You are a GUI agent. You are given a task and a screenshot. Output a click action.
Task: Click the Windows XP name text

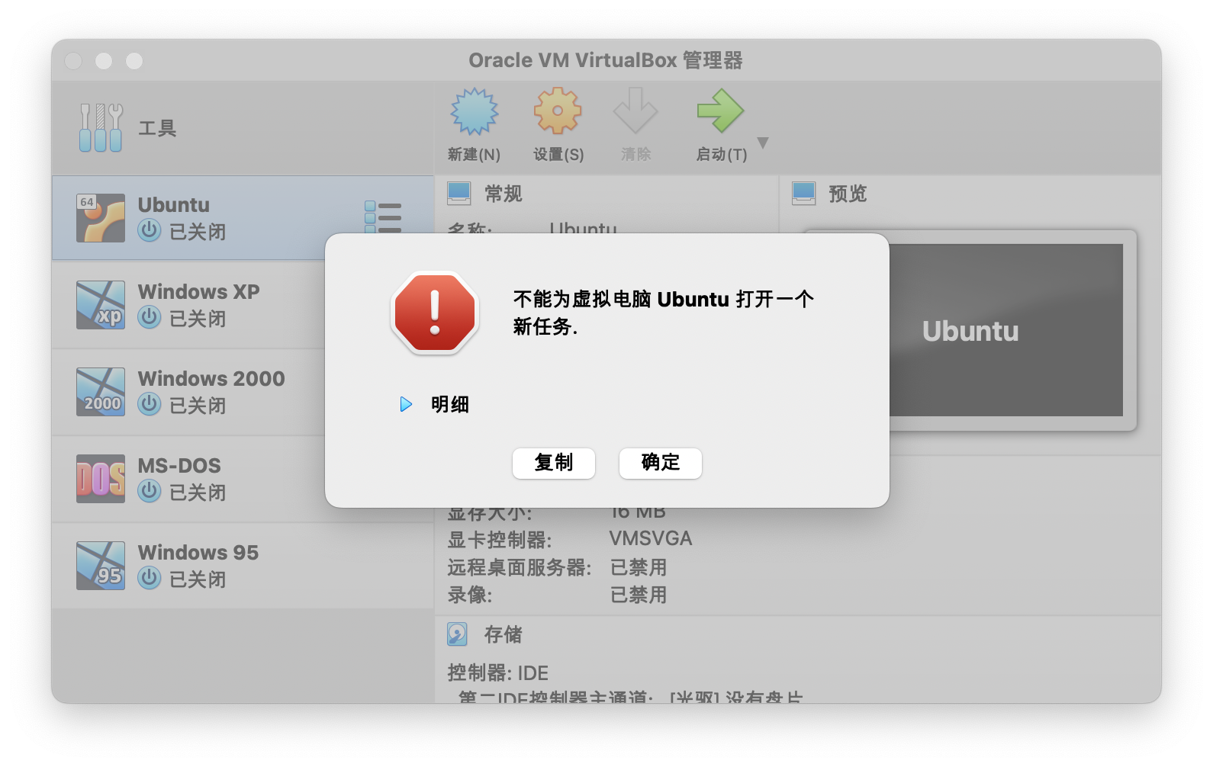click(199, 292)
